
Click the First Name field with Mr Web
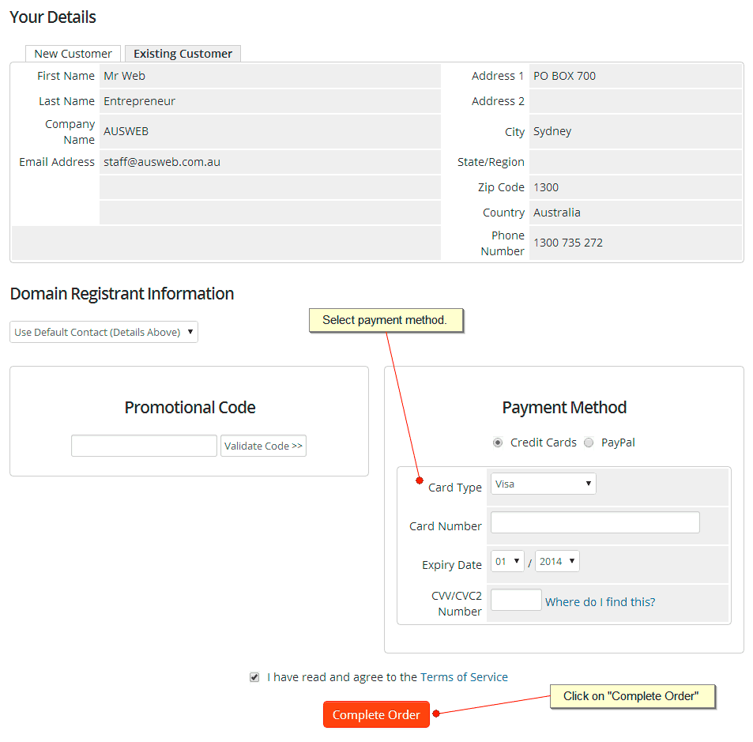point(270,76)
